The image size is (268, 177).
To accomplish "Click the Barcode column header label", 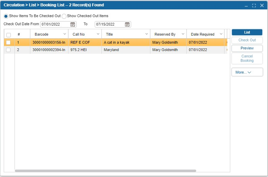I will coord(41,34).
